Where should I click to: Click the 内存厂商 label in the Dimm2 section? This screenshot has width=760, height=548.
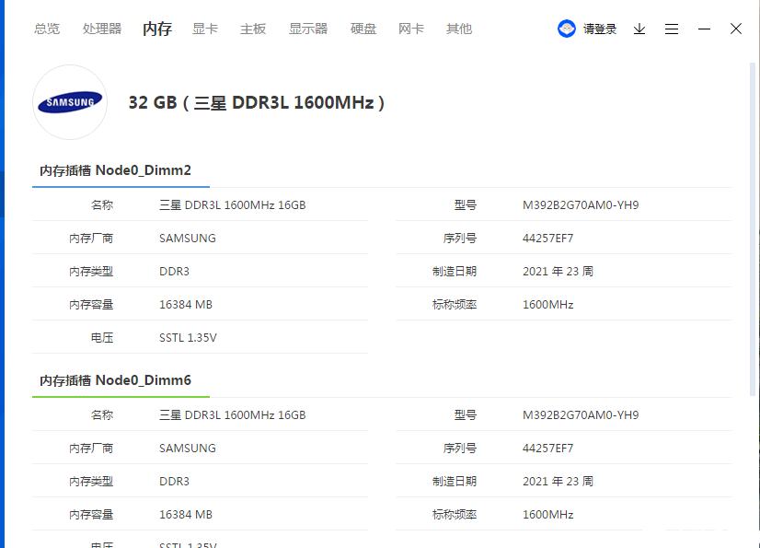(x=91, y=239)
